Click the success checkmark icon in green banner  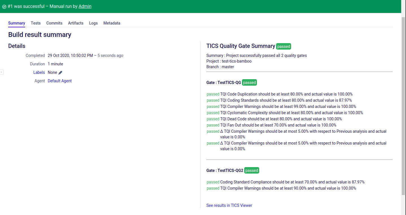point(4,6)
